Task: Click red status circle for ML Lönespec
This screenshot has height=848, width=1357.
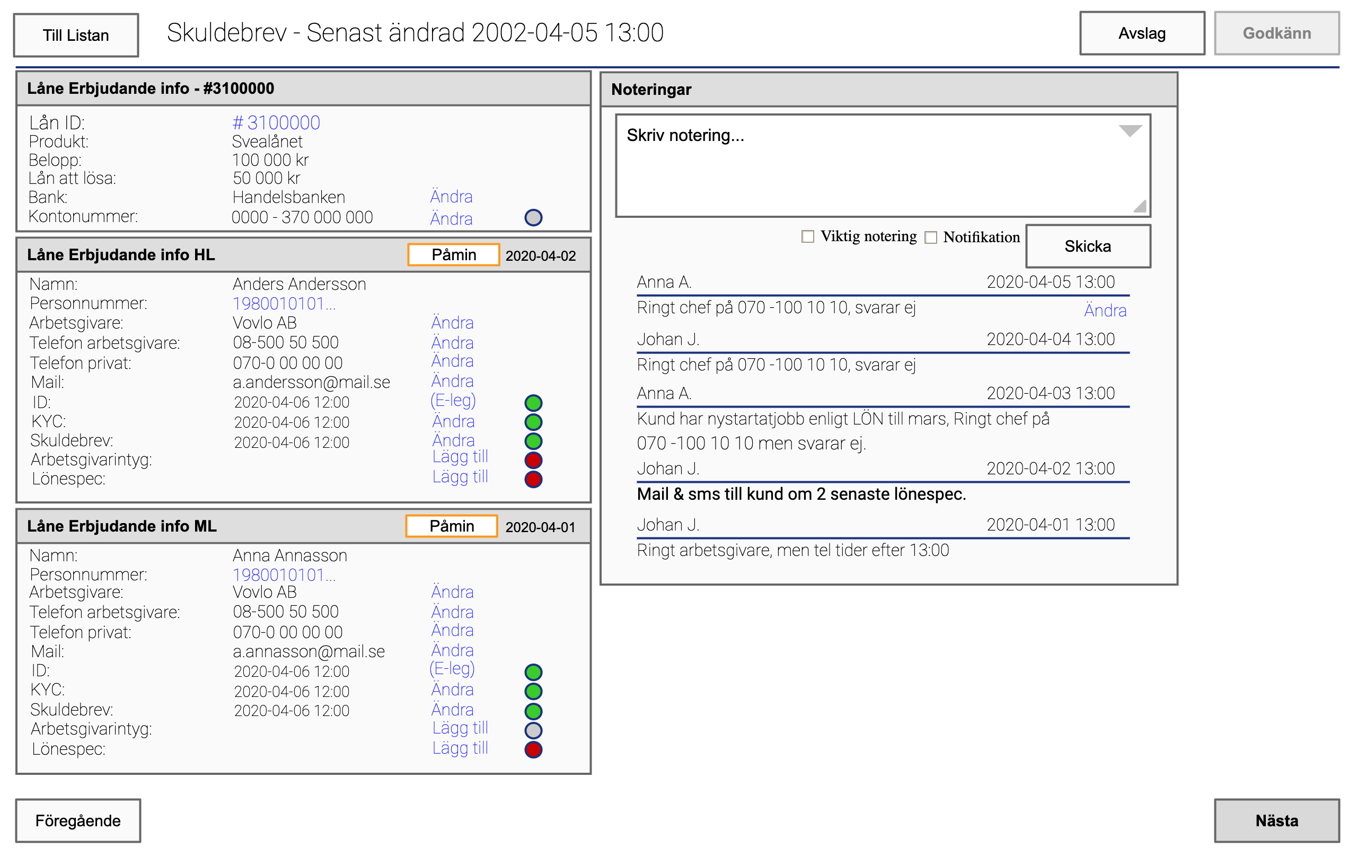Action: coord(533,750)
